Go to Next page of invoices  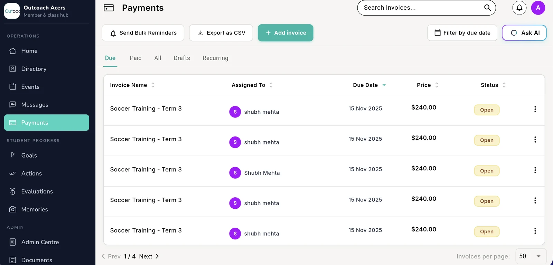(149, 256)
